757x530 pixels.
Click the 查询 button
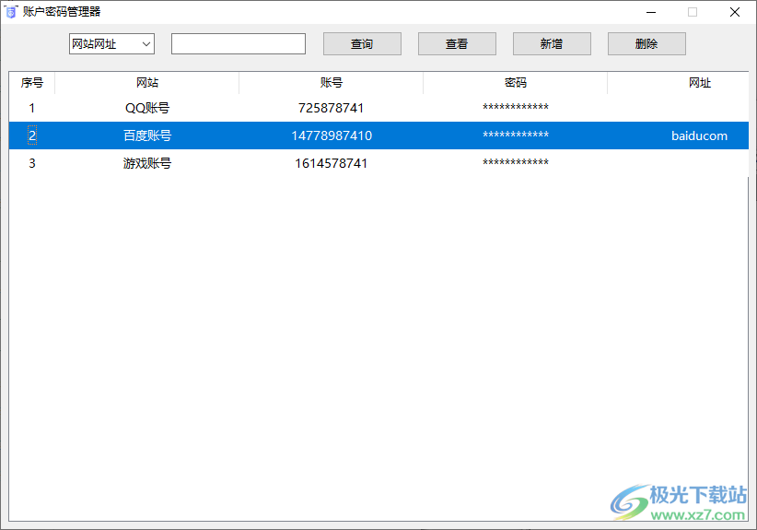[x=362, y=44]
